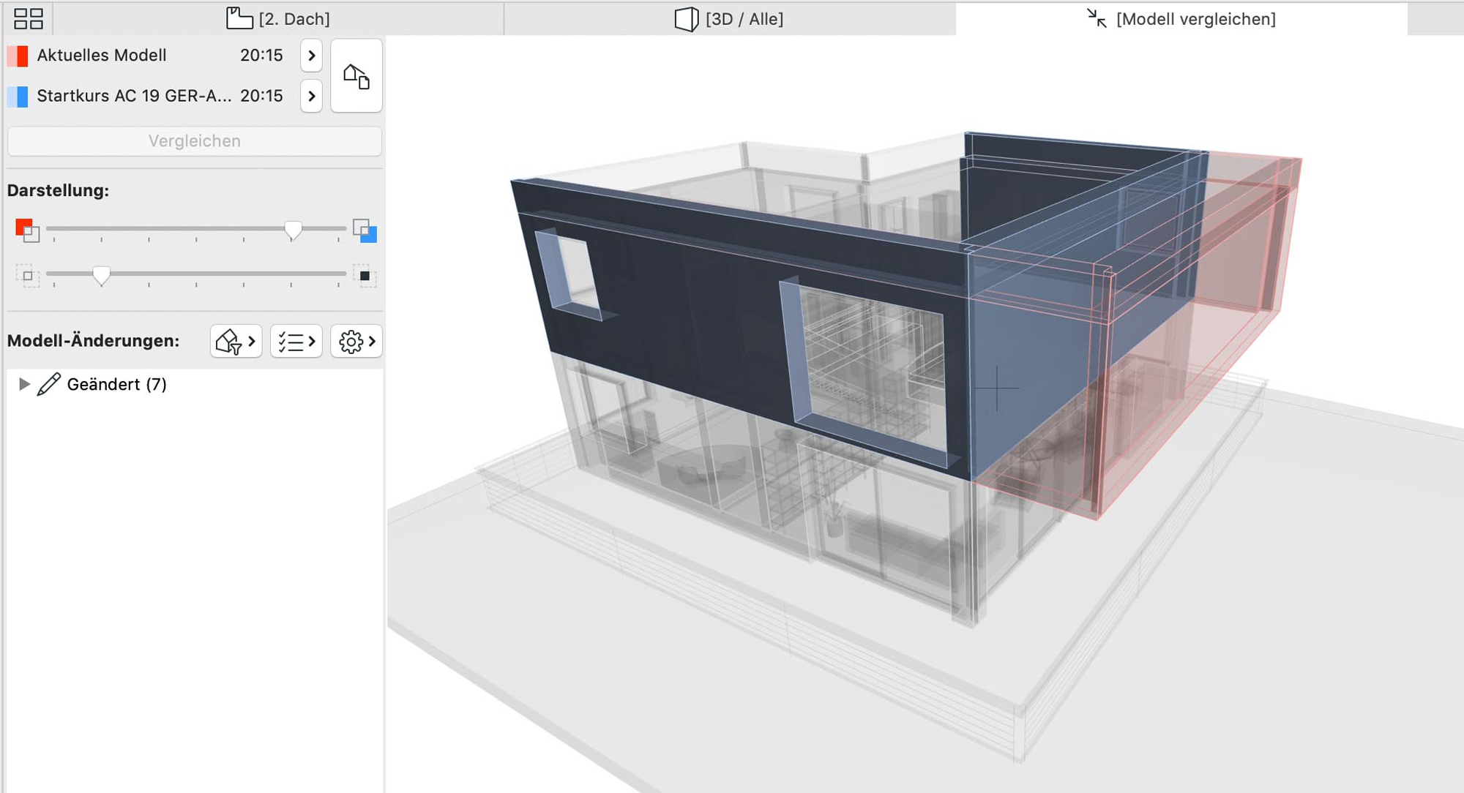Click blue Startkurs model color swatch
The width and height of the screenshot is (1464, 793).
tap(18, 96)
